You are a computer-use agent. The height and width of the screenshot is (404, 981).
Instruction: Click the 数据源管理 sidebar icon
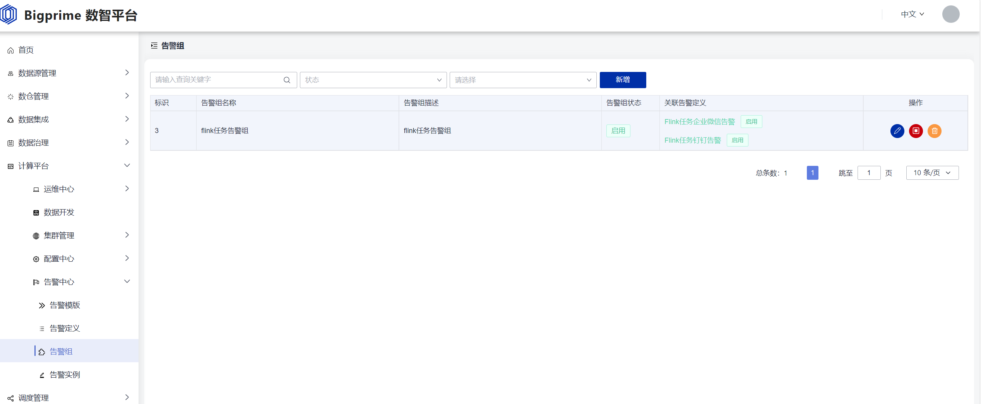(10, 73)
